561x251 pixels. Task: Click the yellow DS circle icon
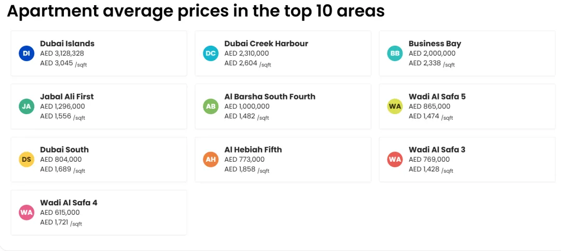26,159
